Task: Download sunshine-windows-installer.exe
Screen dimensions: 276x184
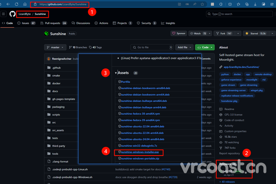Action: (x=140, y=152)
